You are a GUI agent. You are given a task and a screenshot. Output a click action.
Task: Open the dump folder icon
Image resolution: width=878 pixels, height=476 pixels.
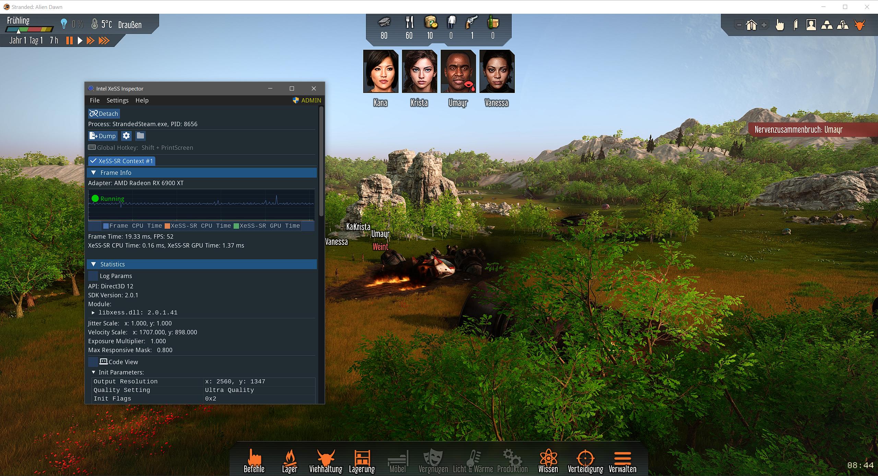click(140, 136)
